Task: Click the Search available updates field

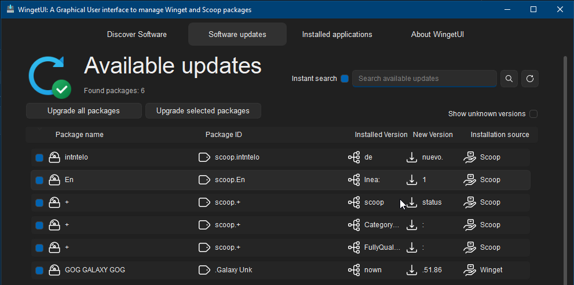Action: [424, 79]
